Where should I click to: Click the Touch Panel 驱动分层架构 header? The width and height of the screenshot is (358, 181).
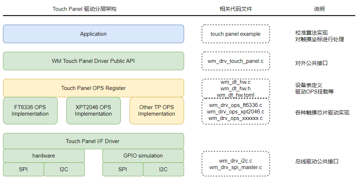(85, 9)
